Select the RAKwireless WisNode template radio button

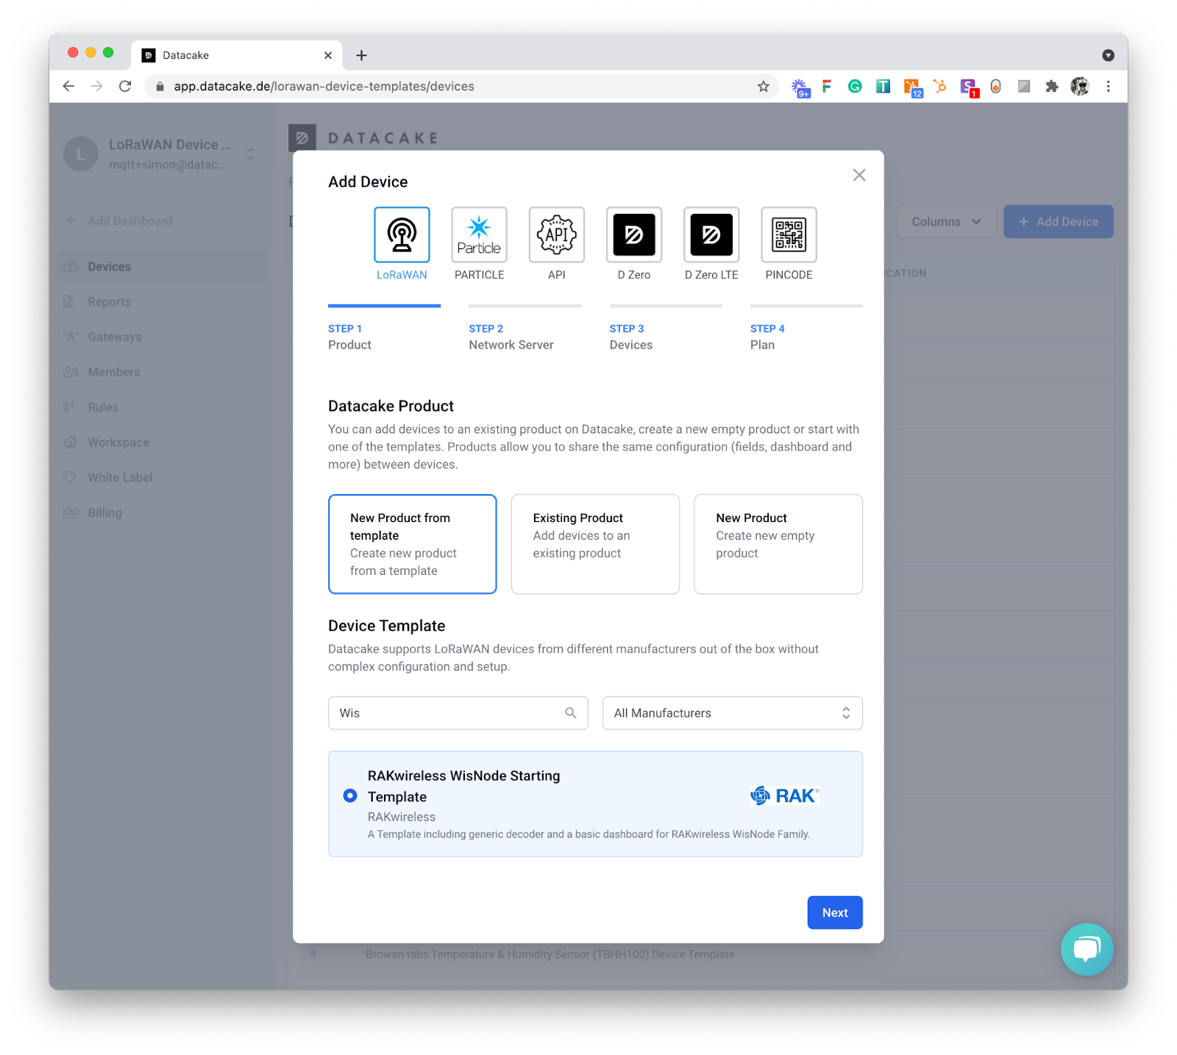pos(350,795)
